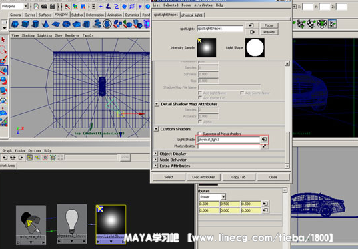Toggle Add Light Name checkbox
This screenshot has height=249, width=358.
200,93
